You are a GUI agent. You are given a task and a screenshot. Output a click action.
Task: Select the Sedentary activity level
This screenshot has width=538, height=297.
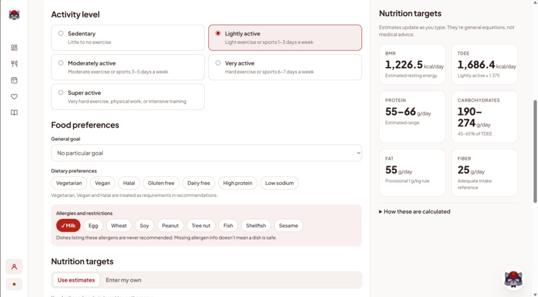click(127, 37)
